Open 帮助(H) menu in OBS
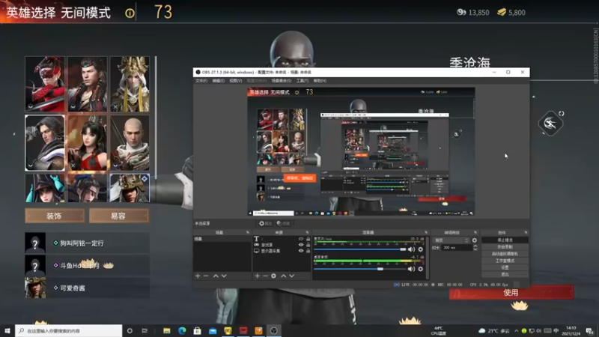 [320, 81]
